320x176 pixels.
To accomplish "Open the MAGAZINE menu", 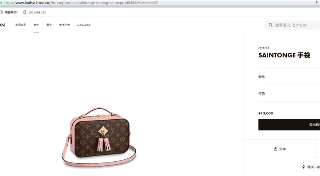I will [x=84, y=25].
